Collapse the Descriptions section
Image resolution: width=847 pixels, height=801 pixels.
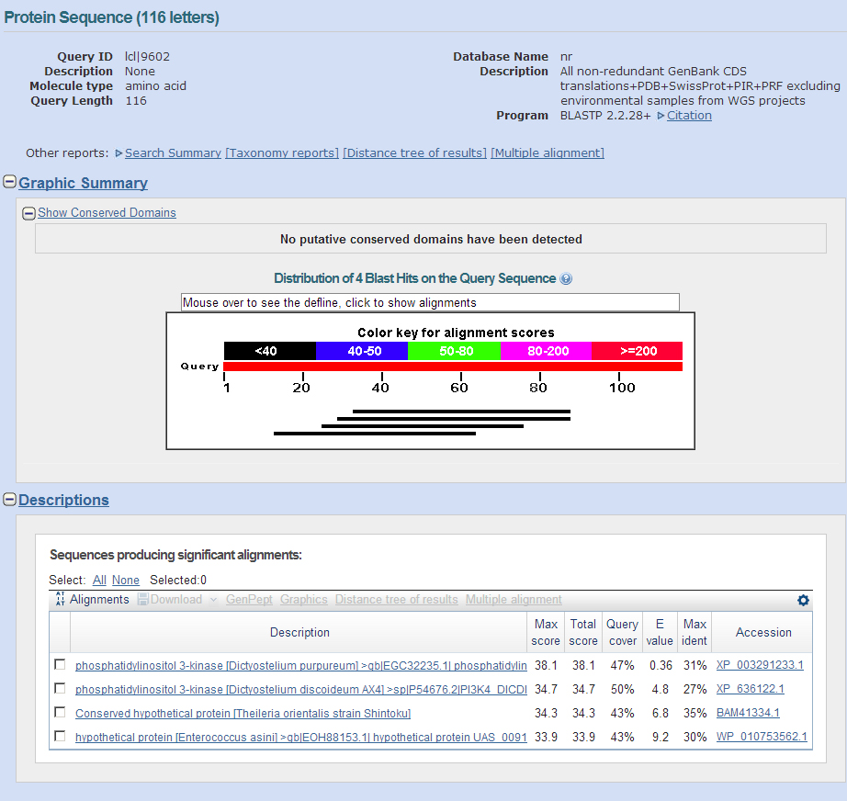[10, 499]
